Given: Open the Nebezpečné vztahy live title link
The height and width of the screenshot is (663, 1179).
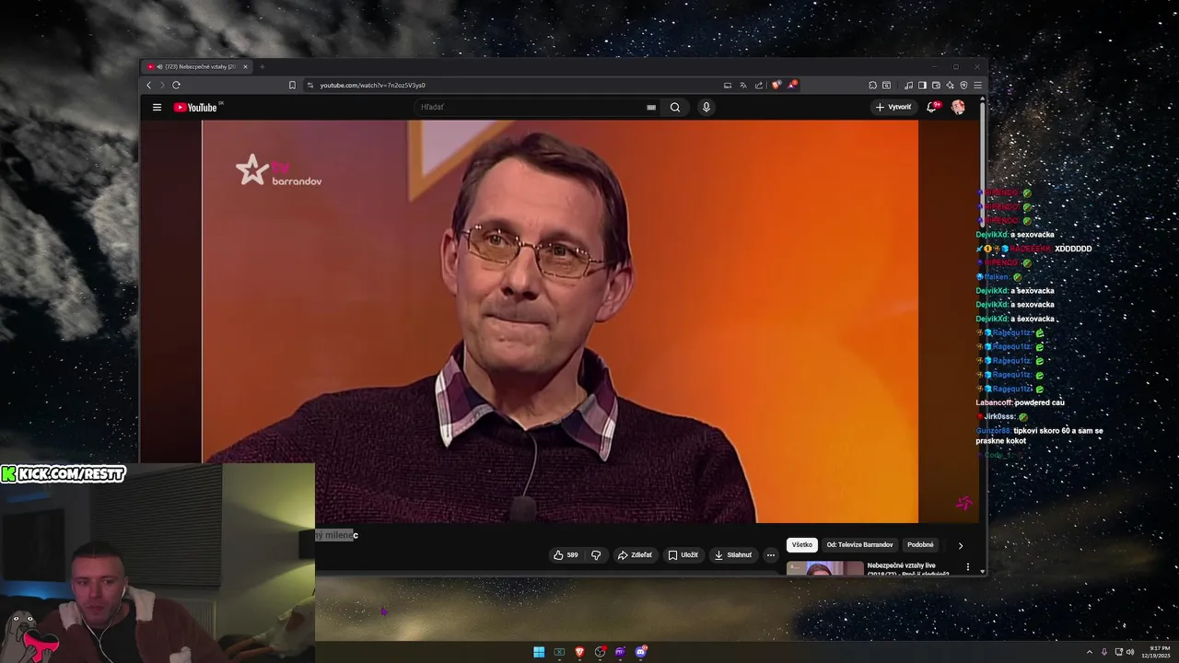Looking at the screenshot, I should point(907,569).
